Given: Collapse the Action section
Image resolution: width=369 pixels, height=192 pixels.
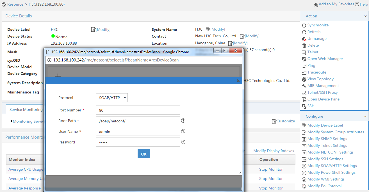Looking at the screenshot, I should [x=365, y=16].
